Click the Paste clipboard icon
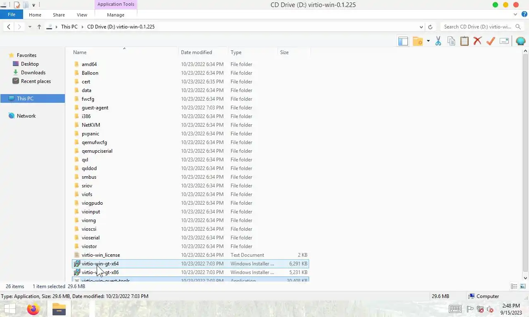The image size is (529, 317). 465,41
